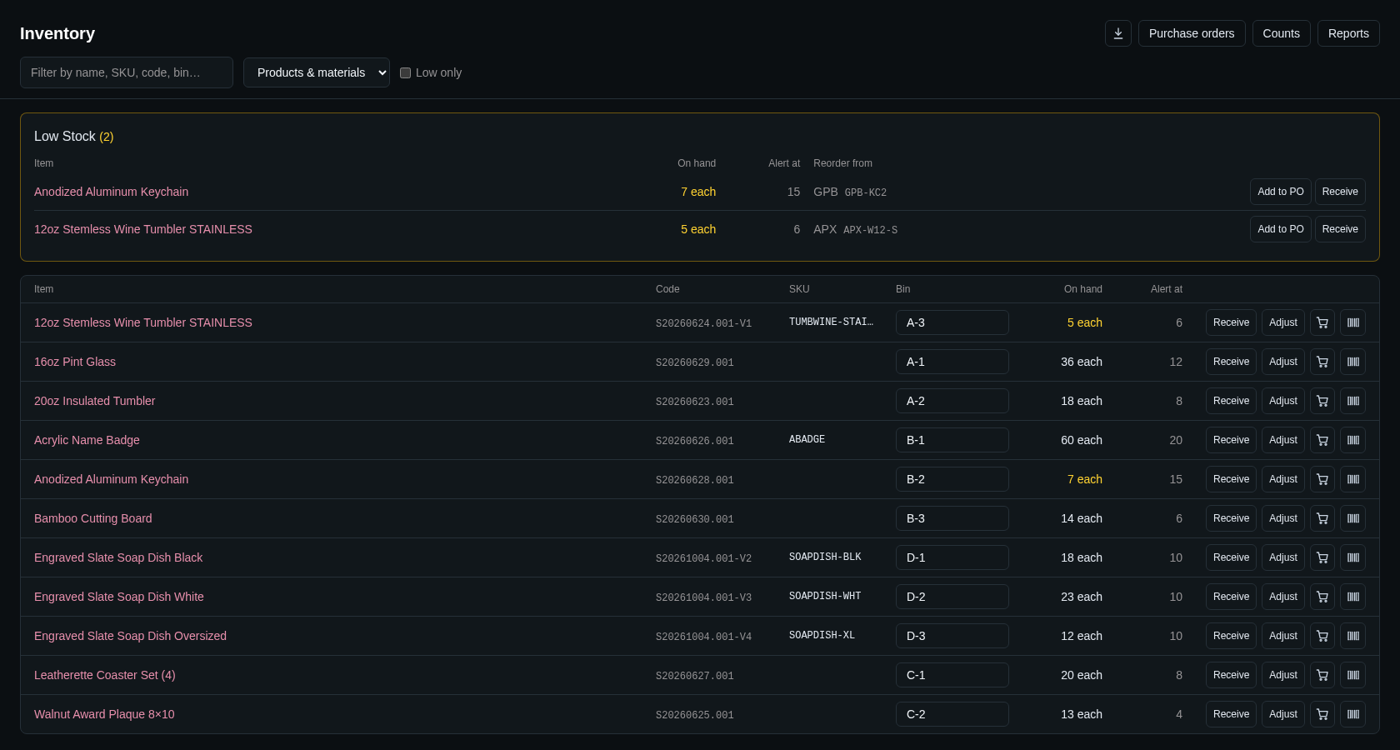Click cart icon for Anodized Aluminum Keychain row

point(1322,479)
